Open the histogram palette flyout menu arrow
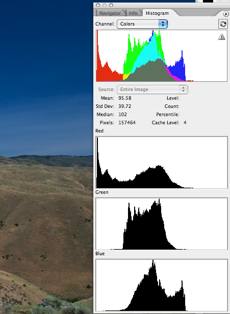 click(x=226, y=14)
